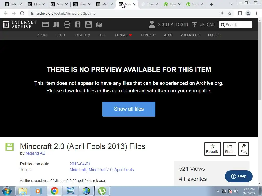Click the Show all files button
The height and width of the screenshot is (196, 262).
(x=129, y=109)
